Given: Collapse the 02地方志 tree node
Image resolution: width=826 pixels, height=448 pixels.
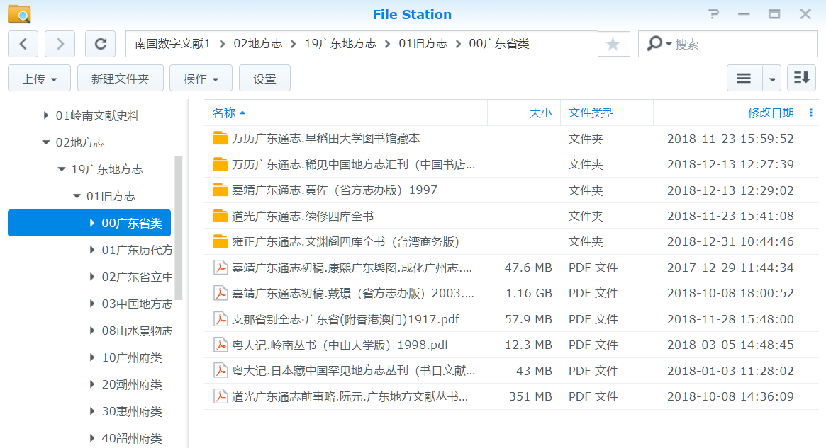Looking at the screenshot, I should 46,142.
